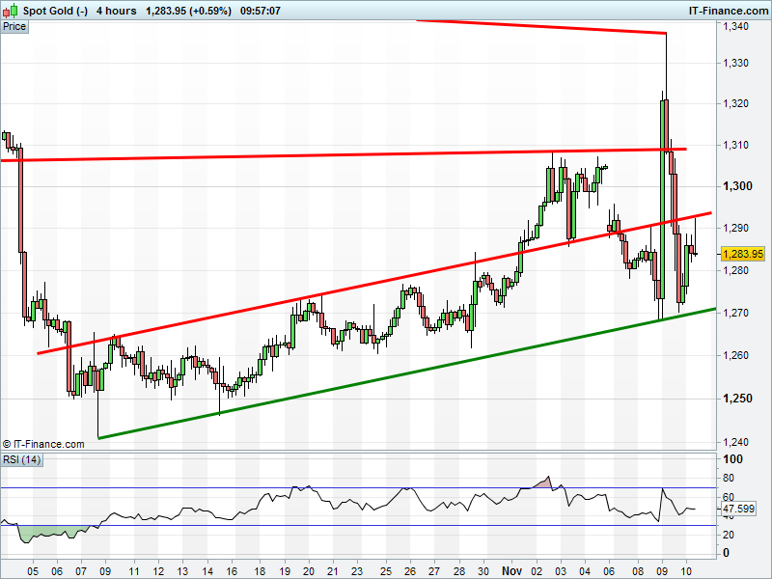The image size is (772, 579).
Task: Click the date label 30 on time axis
Action: [x=483, y=571]
